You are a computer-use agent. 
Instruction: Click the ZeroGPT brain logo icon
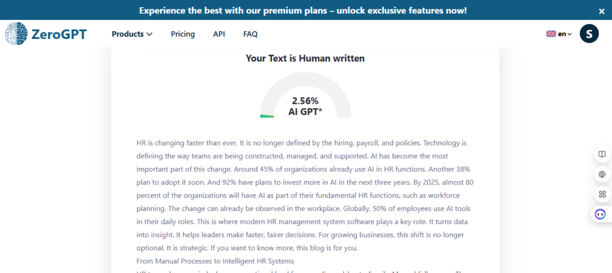tap(16, 34)
